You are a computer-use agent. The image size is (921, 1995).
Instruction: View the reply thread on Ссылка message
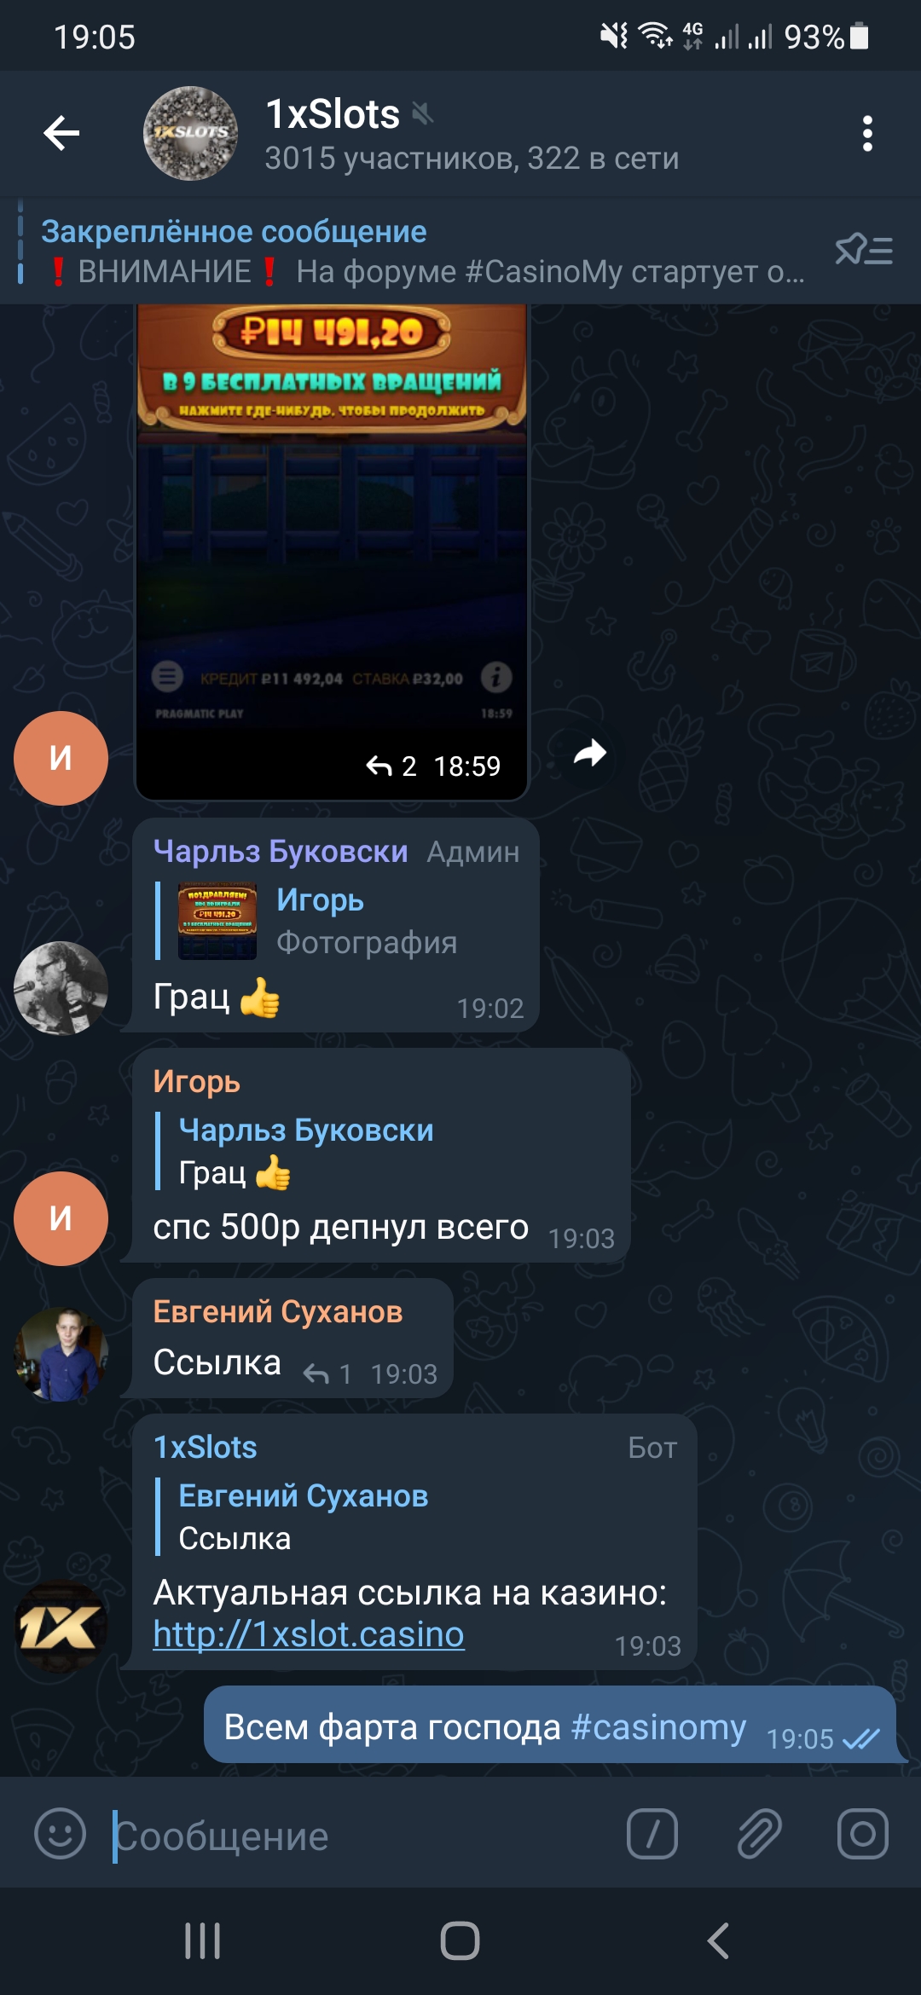coord(328,1373)
